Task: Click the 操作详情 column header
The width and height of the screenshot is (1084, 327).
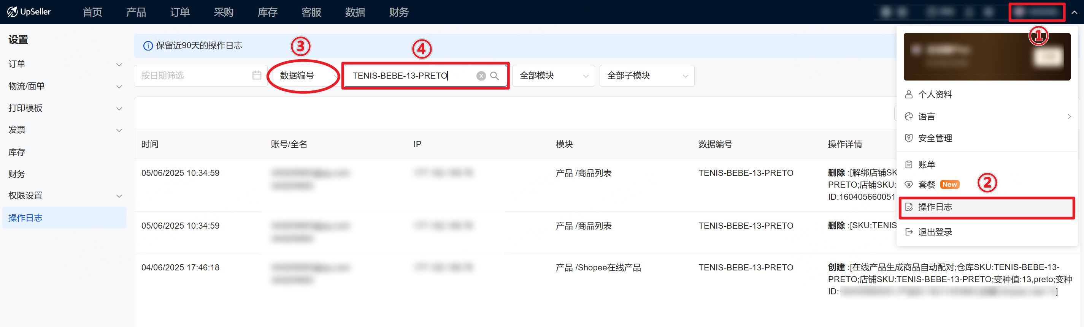Action: point(845,144)
